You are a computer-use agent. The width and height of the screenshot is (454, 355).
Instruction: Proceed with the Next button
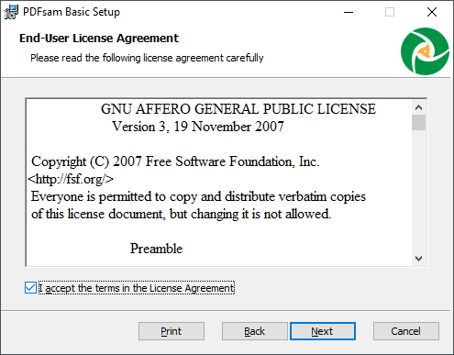[323, 331]
